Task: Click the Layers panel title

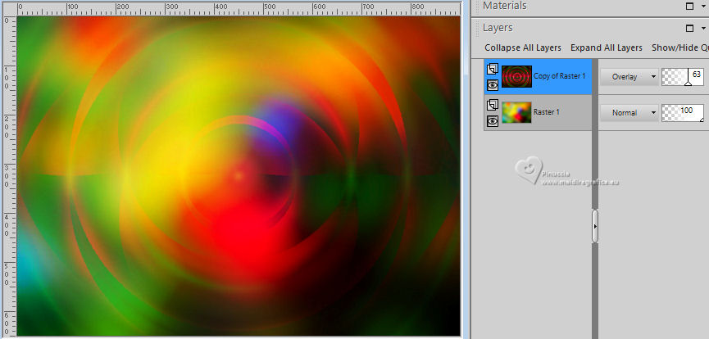Action: point(498,28)
